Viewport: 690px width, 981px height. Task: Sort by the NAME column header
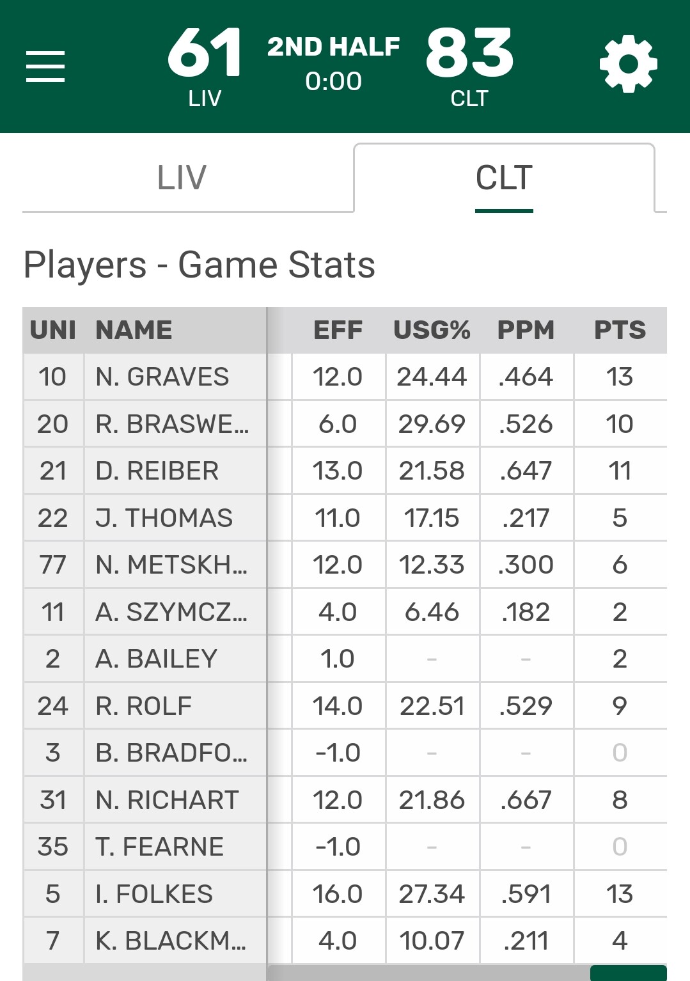click(x=134, y=330)
